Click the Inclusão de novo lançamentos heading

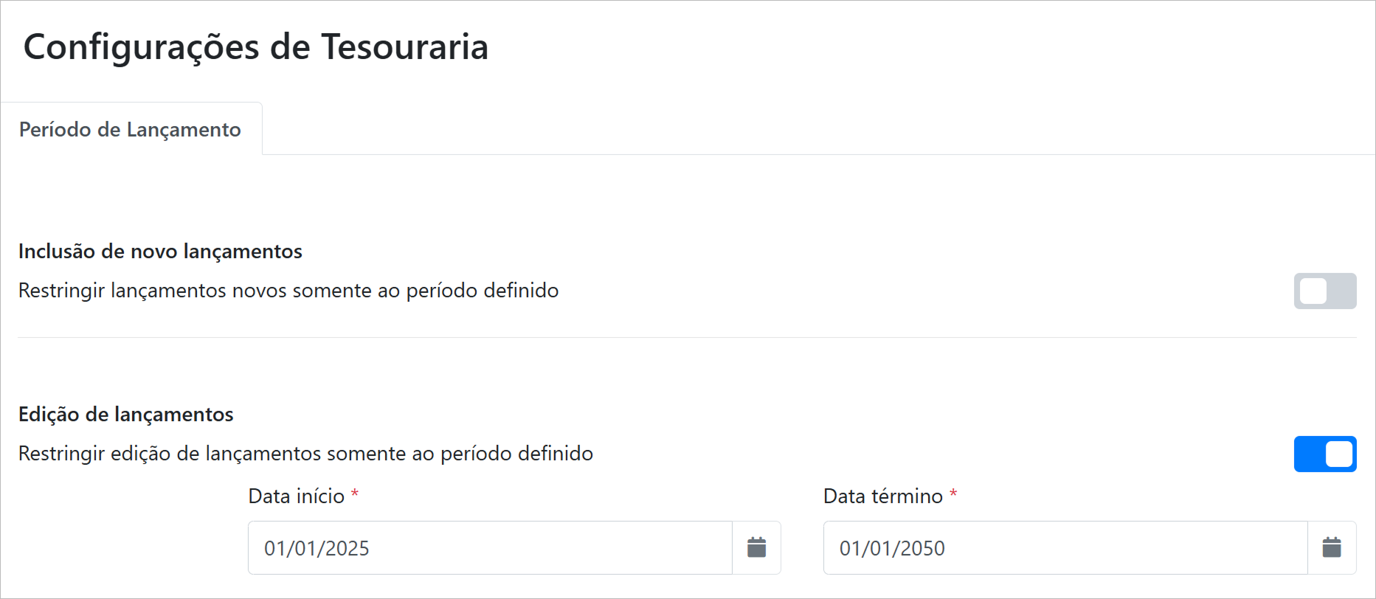point(160,252)
